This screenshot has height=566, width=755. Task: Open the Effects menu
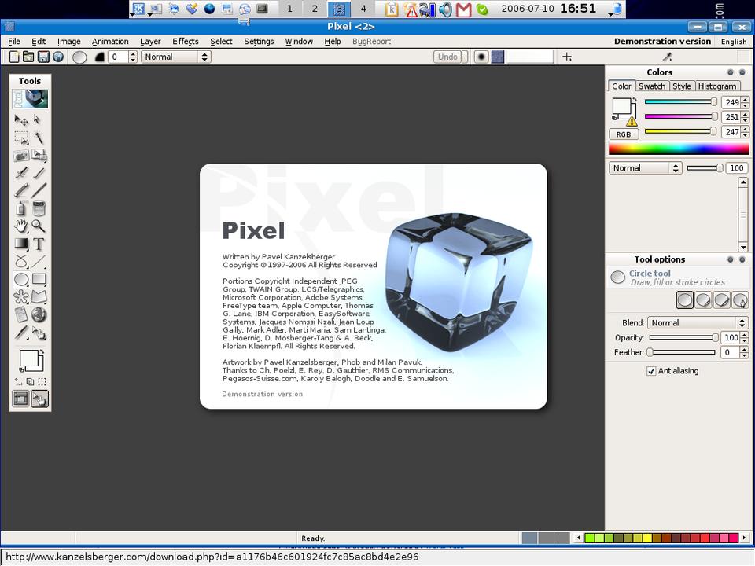coord(186,41)
